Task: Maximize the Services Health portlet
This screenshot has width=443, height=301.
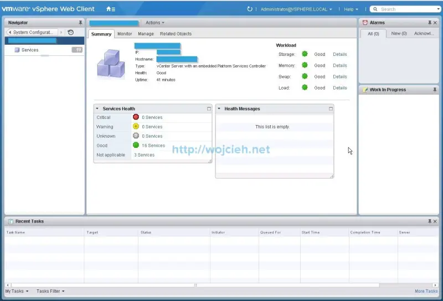Action: [x=209, y=109]
